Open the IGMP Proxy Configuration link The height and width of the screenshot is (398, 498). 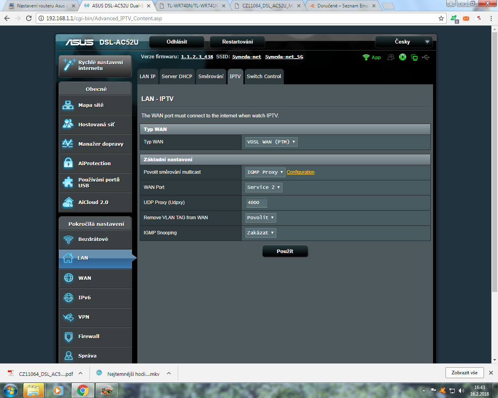tap(300, 172)
